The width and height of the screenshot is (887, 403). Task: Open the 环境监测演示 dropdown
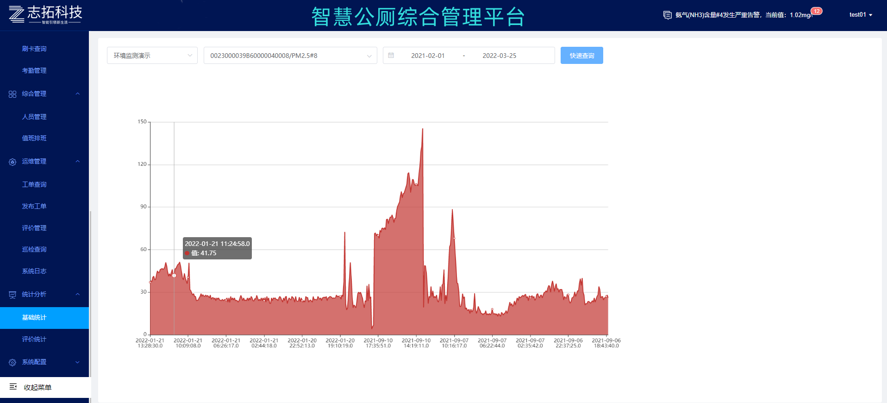pyautogui.click(x=152, y=56)
